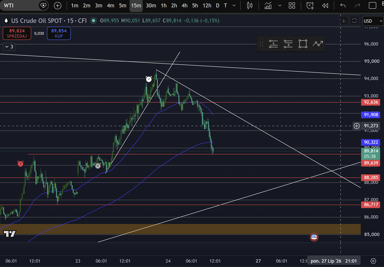Select the rectangle drawing tool
The width and height of the screenshot is (384, 267).
pyautogui.click(x=303, y=44)
